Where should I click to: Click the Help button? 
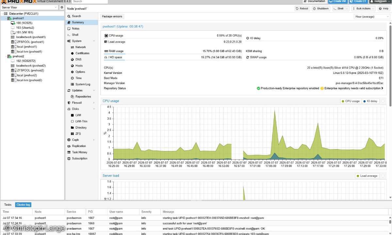384,8
